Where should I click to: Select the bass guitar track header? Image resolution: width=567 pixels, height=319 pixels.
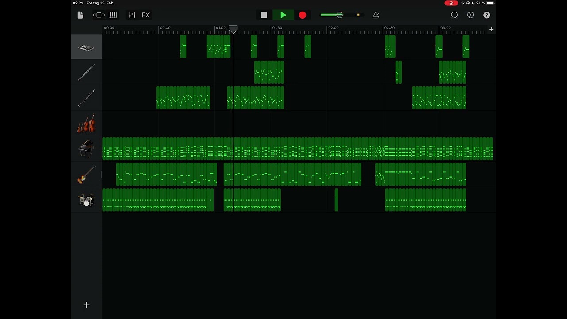pos(86,175)
